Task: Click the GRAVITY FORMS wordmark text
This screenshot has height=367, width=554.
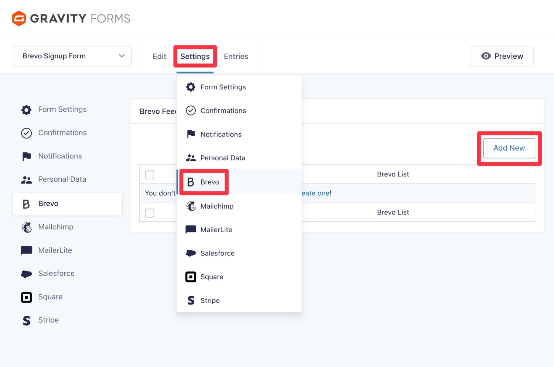Action: coord(80,18)
